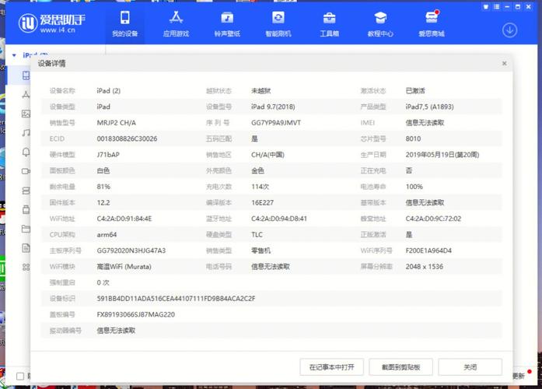Open 教程中心 tutorial center
This screenshot has width=542, height=389.
point(380,23)
